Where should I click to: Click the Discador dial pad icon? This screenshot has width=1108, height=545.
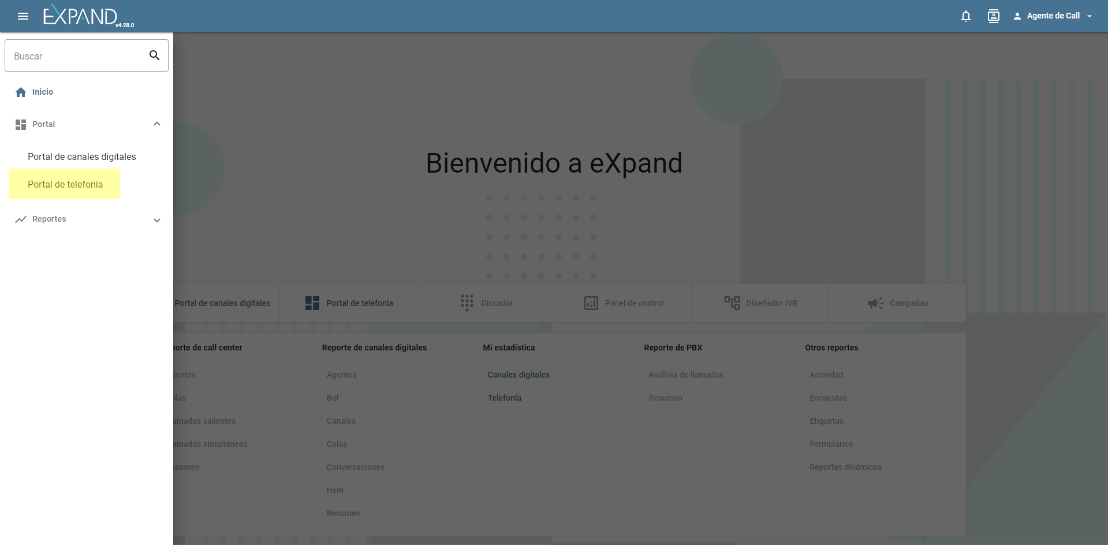tap(467, 303)
